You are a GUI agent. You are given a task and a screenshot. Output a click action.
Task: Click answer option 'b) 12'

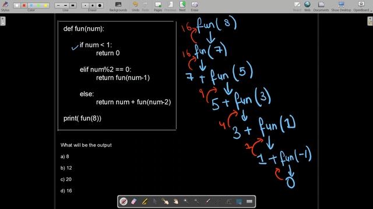pos(66,168)
